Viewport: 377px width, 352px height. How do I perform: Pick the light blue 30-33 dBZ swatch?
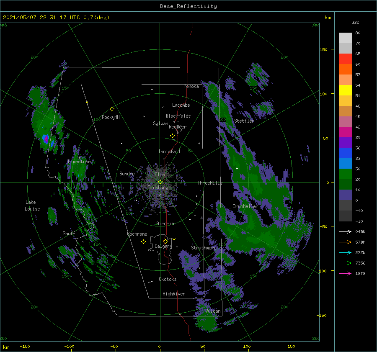345,163
